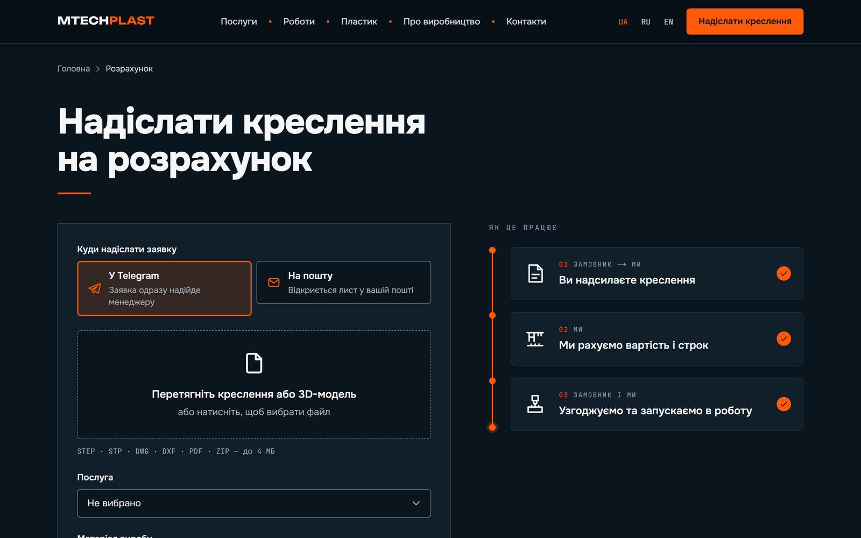861x538 pixels.
Task: Click the timeline dot beside step 03
Action: [492, 381]
